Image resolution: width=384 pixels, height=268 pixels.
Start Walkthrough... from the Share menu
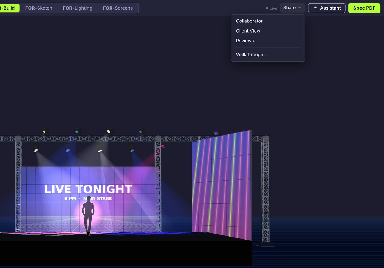click(268, 55)
